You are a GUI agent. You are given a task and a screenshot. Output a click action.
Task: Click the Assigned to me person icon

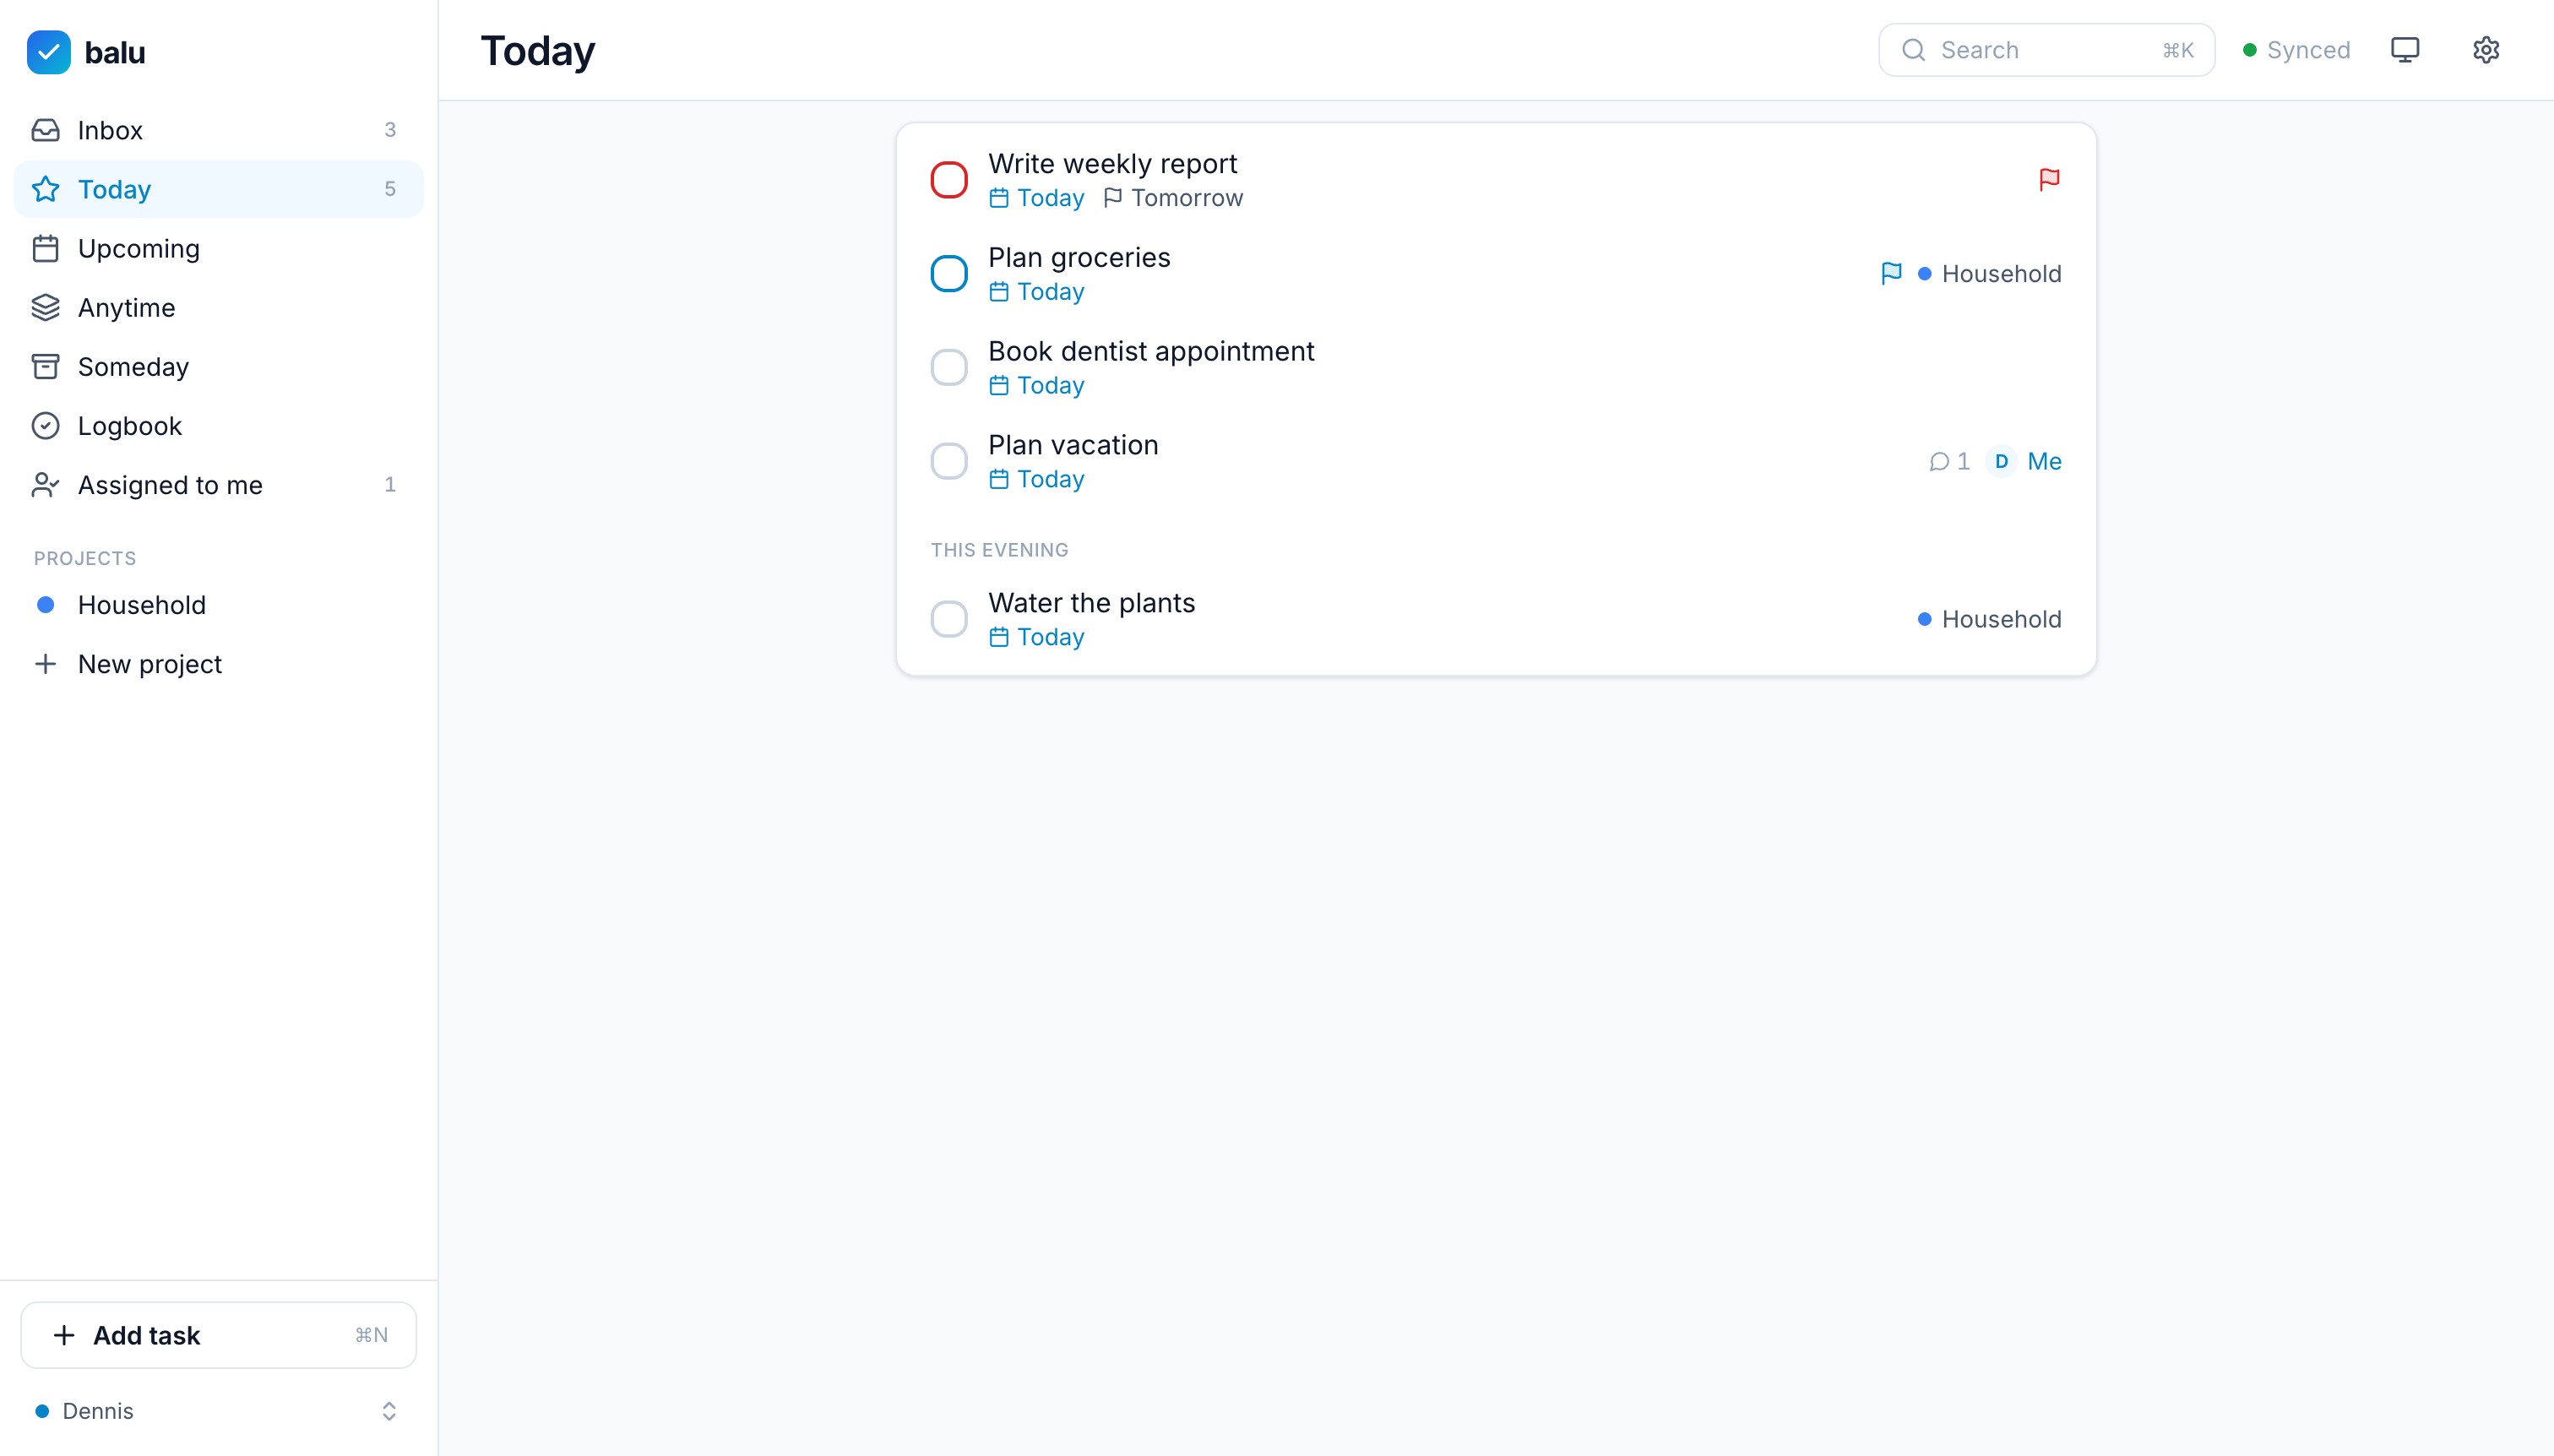45,484
